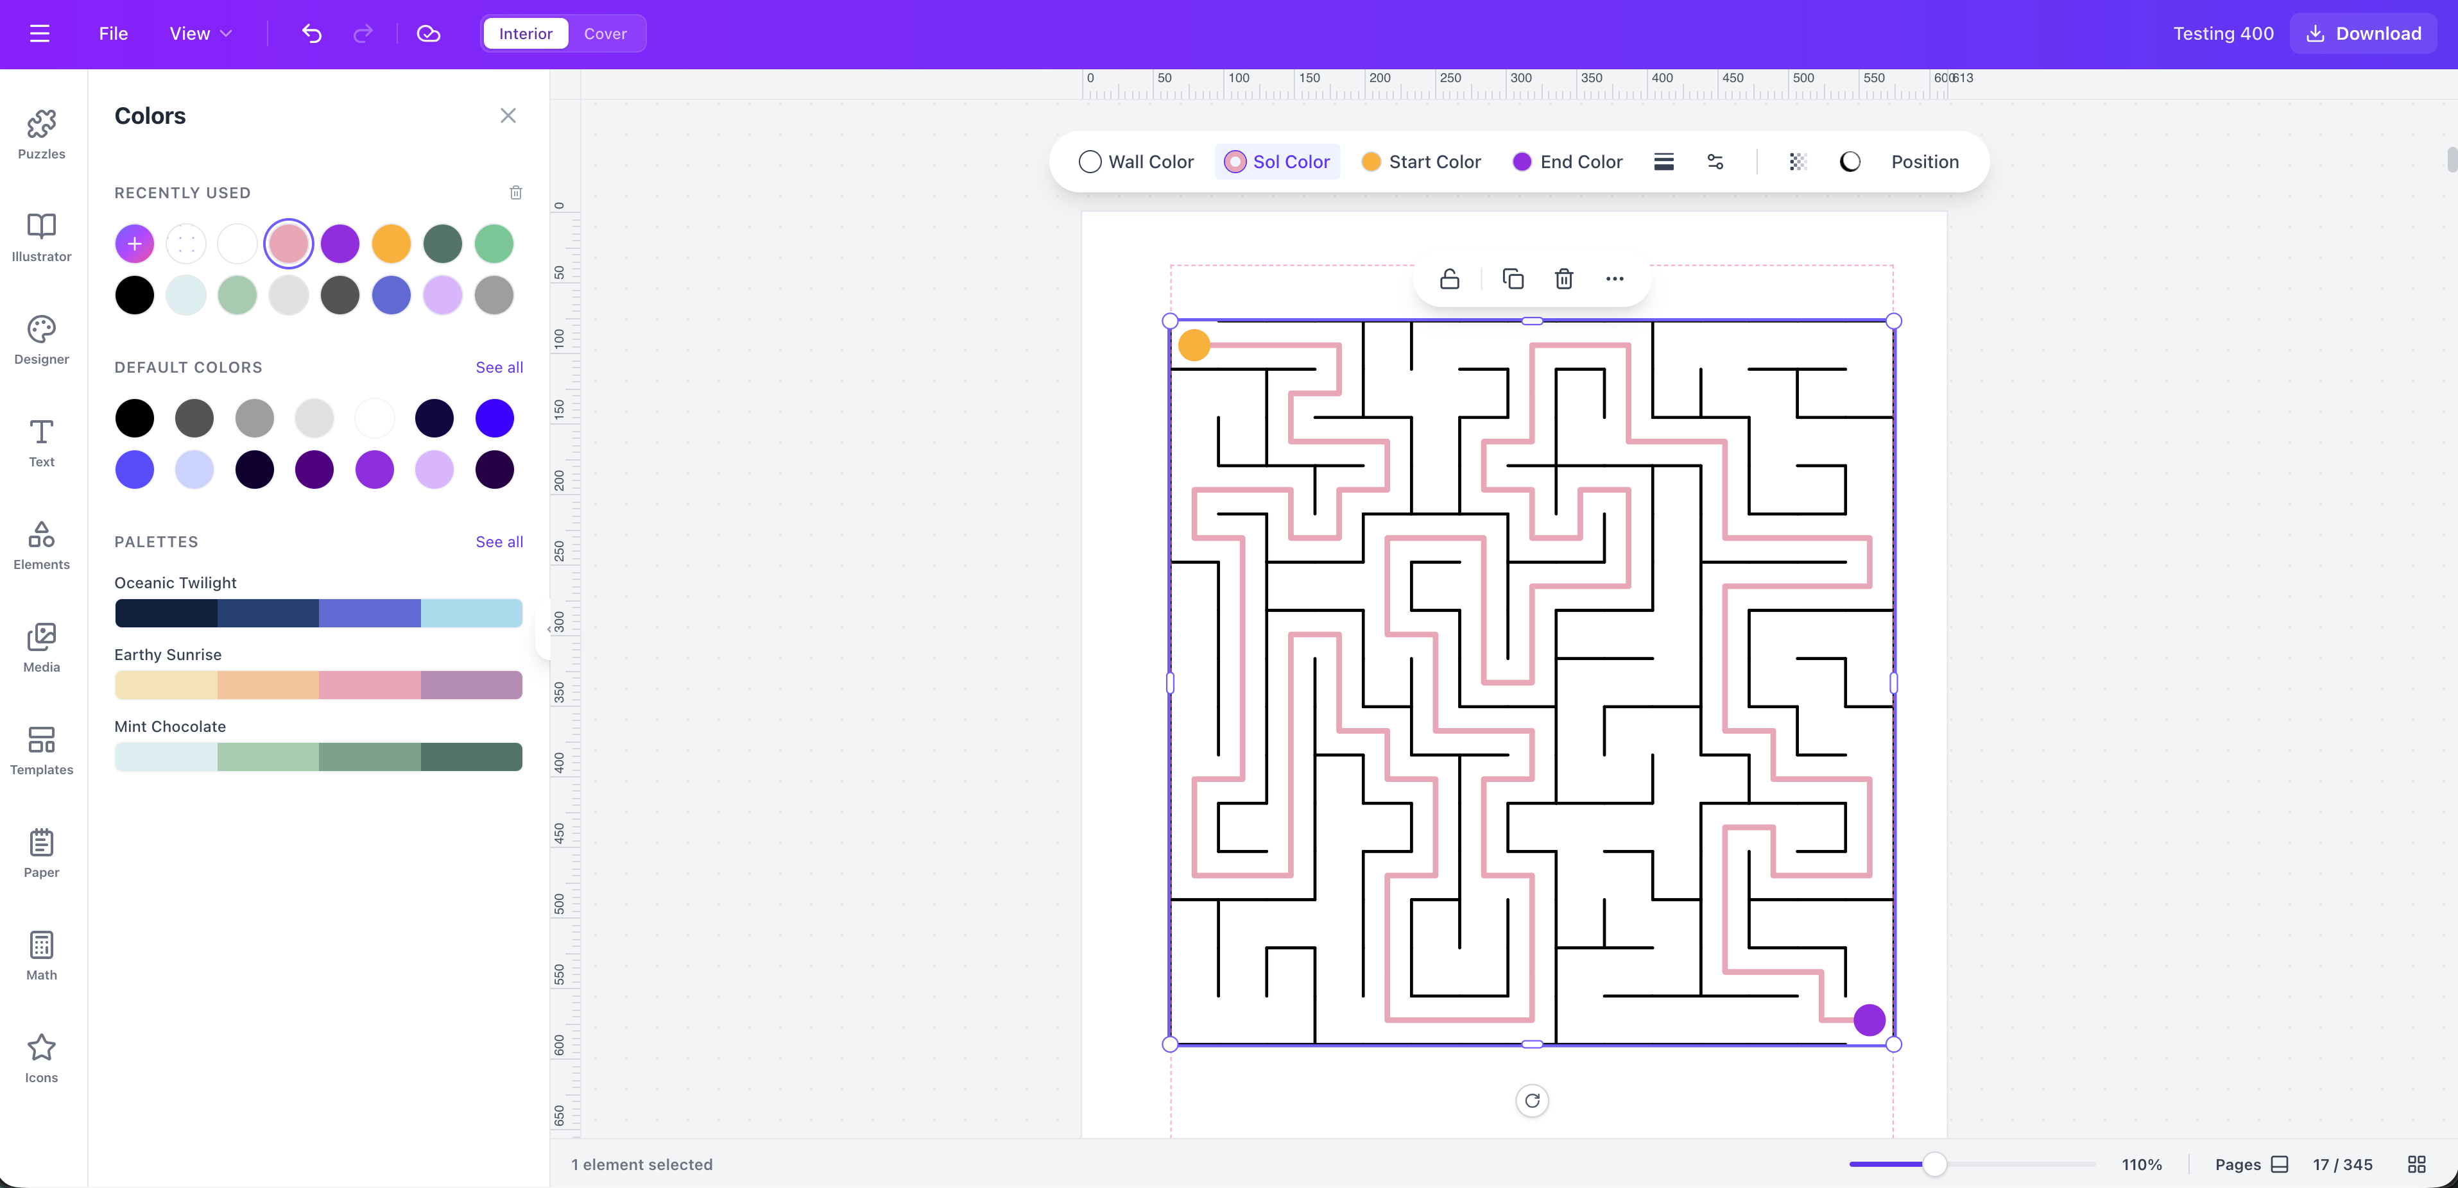The width and height of the screenshot is (2458, 1188).
Task: Select the Sol Color radio option
Action: (1278, 161)
